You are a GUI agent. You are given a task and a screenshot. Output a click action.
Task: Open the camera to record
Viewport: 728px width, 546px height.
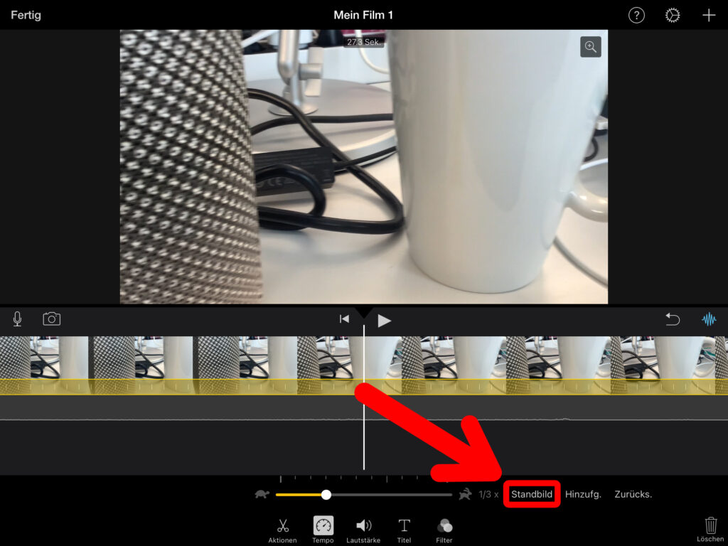point(52,319)
